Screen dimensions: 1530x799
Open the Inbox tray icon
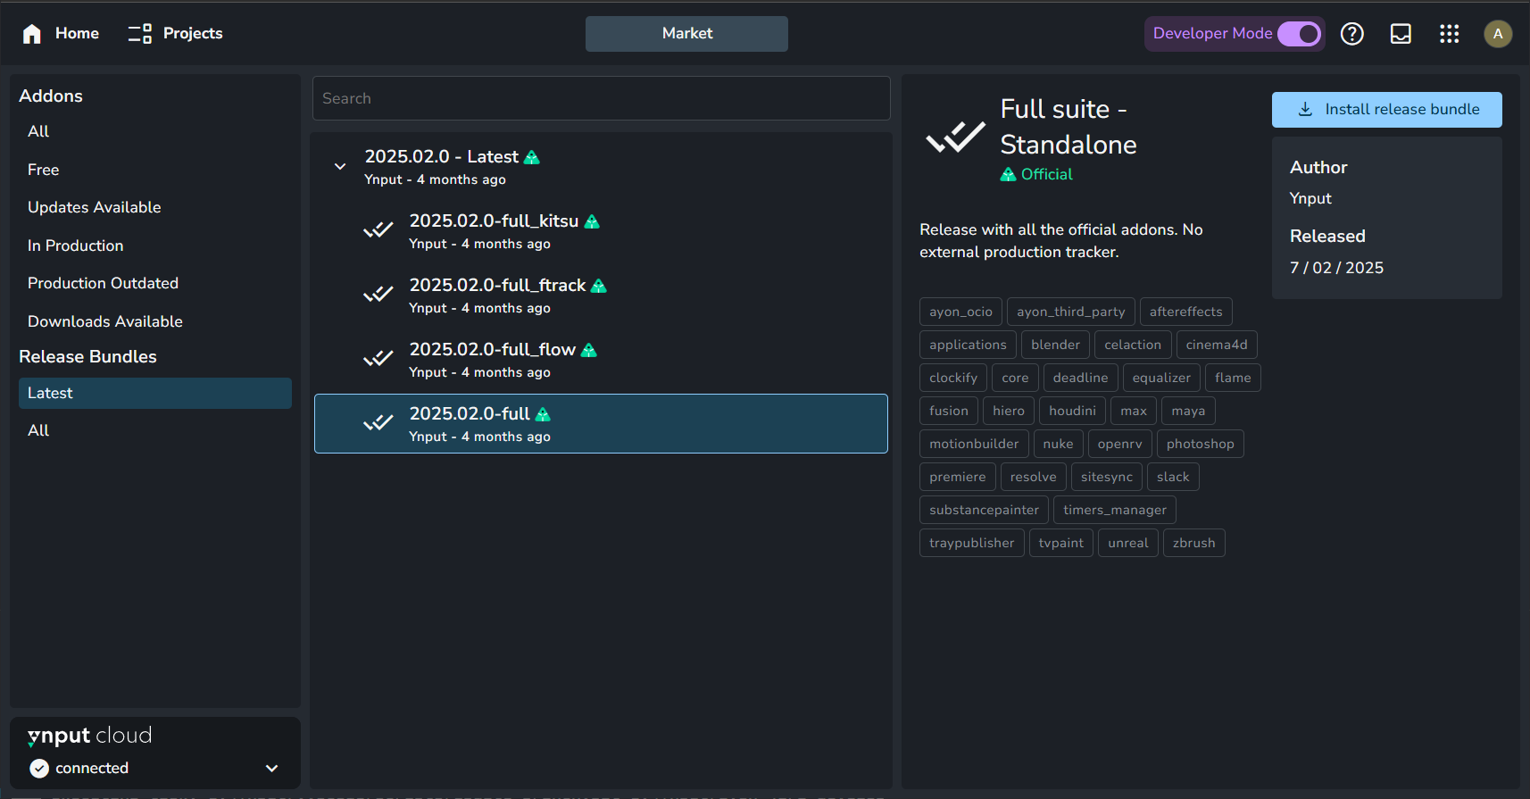[x=1401, y=34]
